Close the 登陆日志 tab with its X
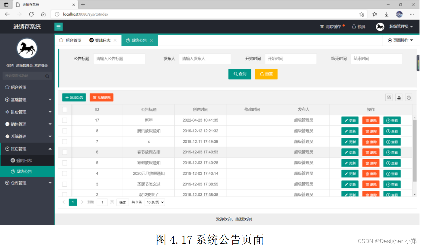 pyautogui.click(x=115, y=40)
